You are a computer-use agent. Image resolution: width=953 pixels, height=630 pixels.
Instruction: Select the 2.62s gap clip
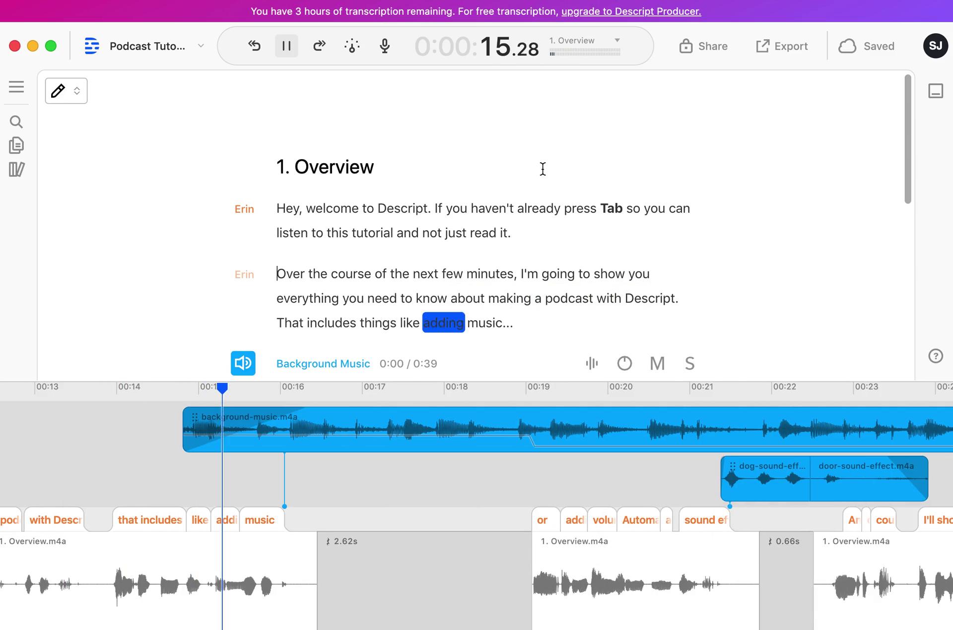424,580
